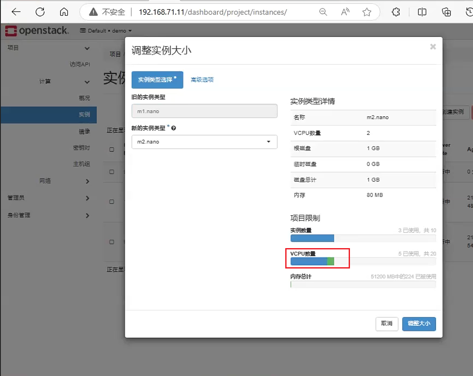The height and width of the screenshot is (376, 473).
Task: Select 实例 in the sidebar
Action: click(x=49, y=115)
